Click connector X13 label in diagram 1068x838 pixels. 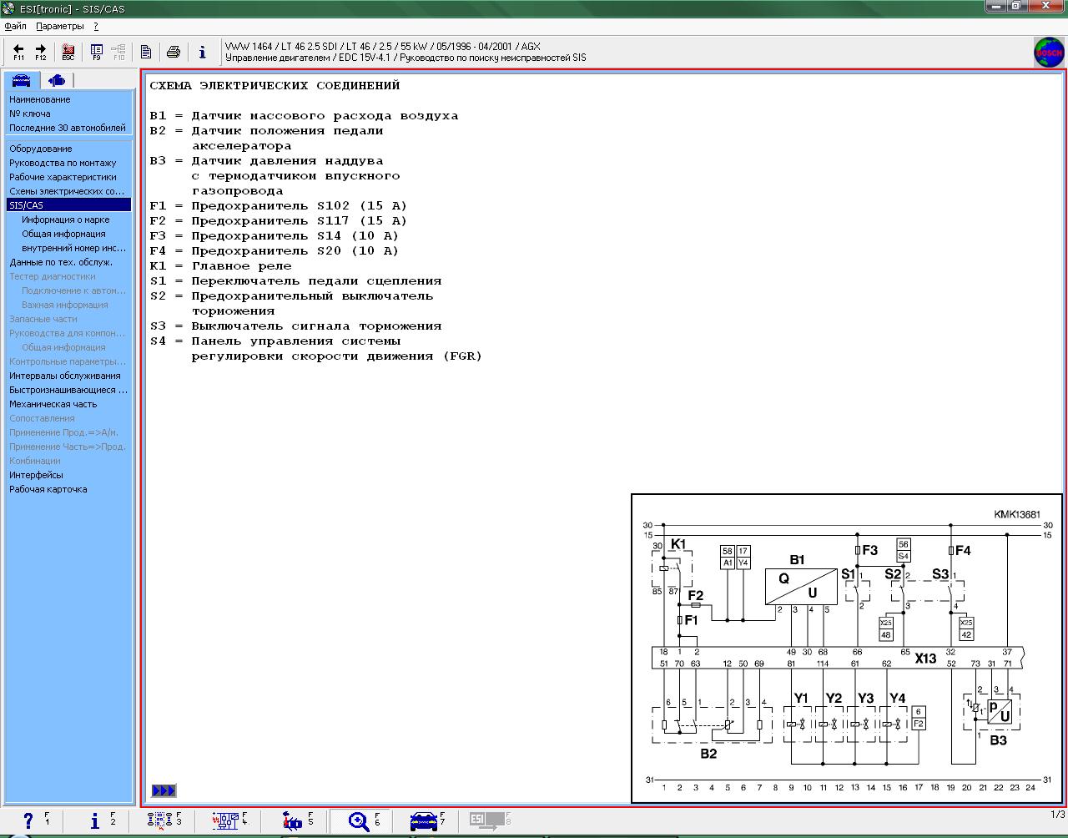pos(925,659)
